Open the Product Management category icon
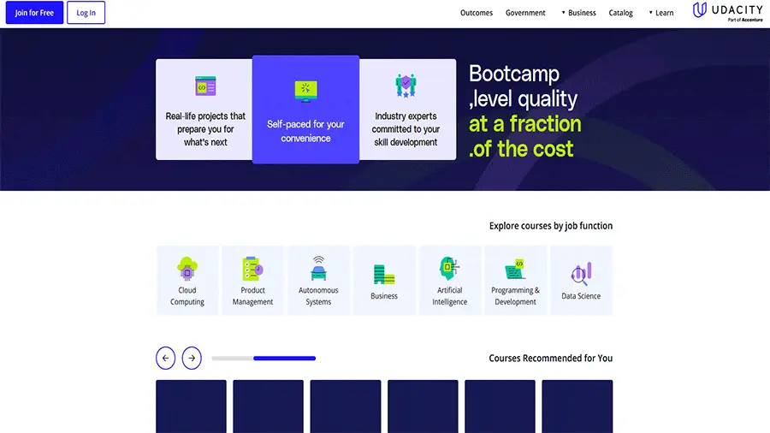770x433 pixels. pyautogui.click(x=252, y=270)
